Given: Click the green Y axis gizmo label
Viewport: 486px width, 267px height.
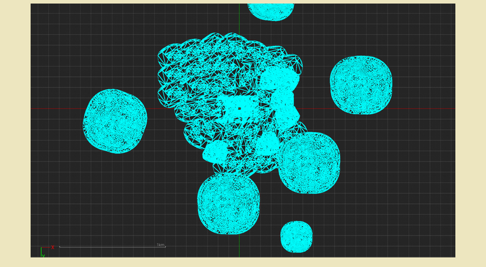Looking at the screenshot, I should (43, 255).
